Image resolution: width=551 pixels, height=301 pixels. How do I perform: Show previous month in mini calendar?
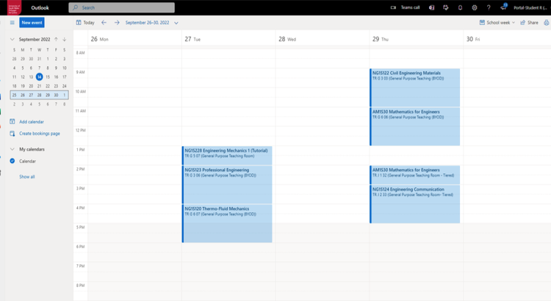point(56,39)
